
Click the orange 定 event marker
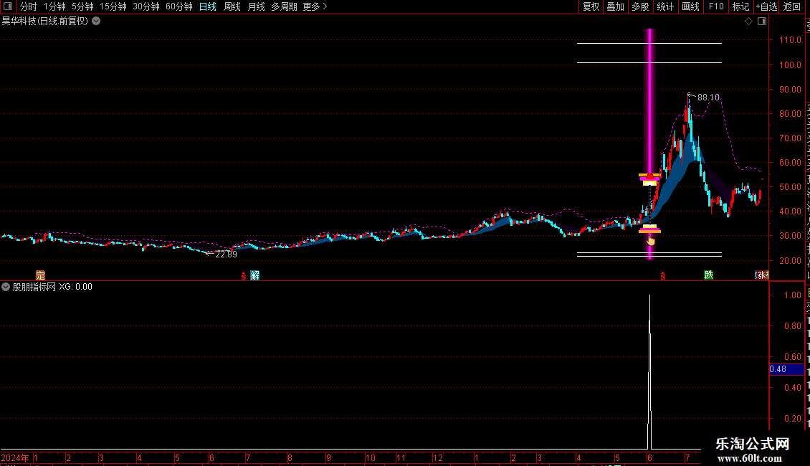(40, 275)
